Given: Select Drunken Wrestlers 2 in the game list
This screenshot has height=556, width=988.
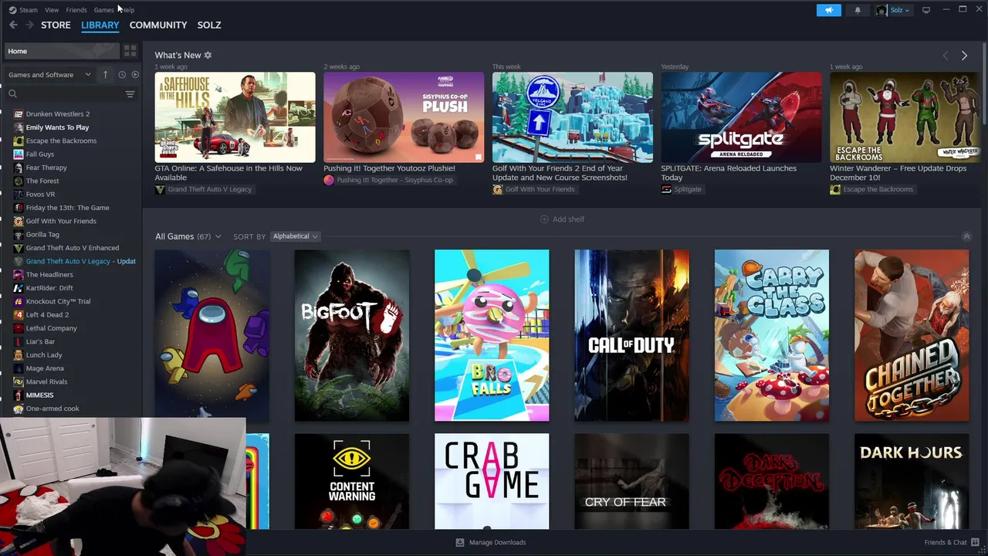Looking at the screenshot, I should tap(58, 114).
